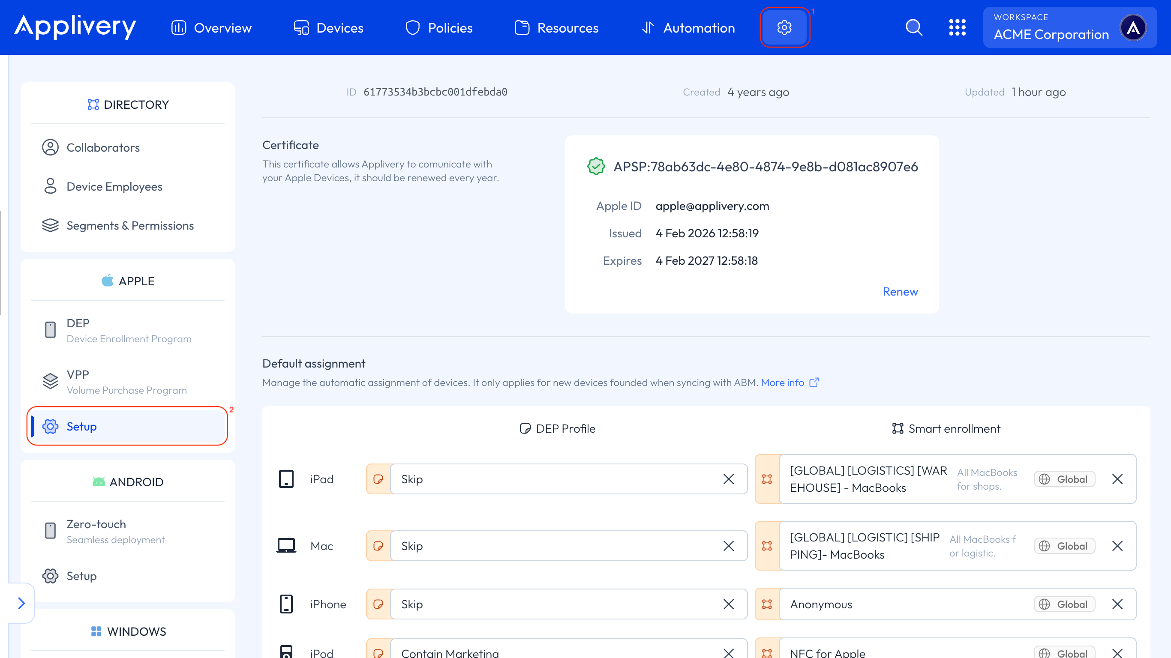The image size is (1171, 658).
Task: Open the apps grid launcher icon
Action: pos(958,28)
